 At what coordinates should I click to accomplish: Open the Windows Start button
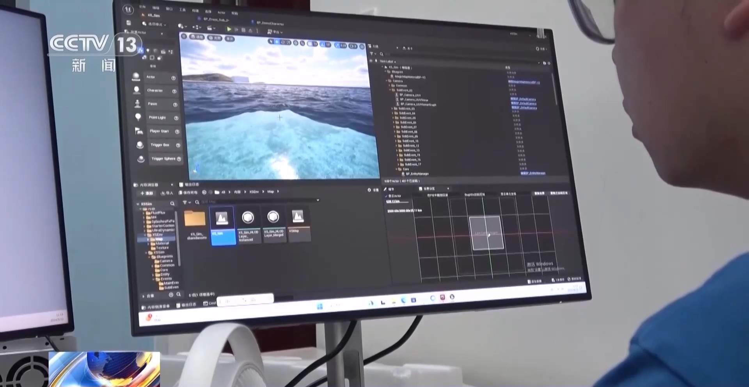(x=319, y=306)
